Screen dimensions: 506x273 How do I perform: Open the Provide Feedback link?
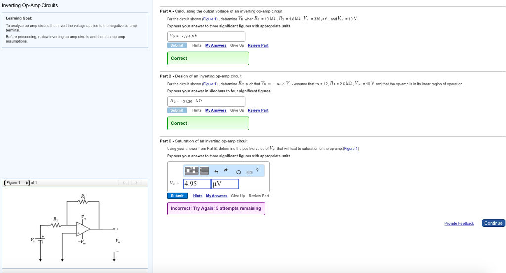(459, 223)
